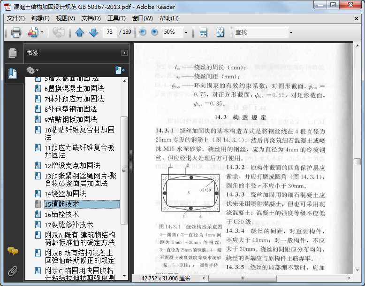This screenshot has height=286, width=365.
Task: Select bookmark 10粘贴纤维复合材加固法
Action: pyautogui.click(x=79, y=133)
